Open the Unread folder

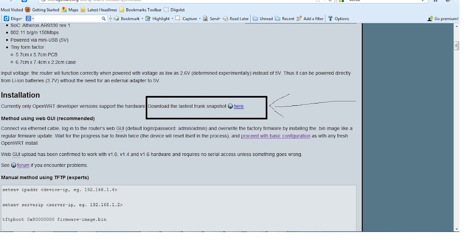click(263, 19)
